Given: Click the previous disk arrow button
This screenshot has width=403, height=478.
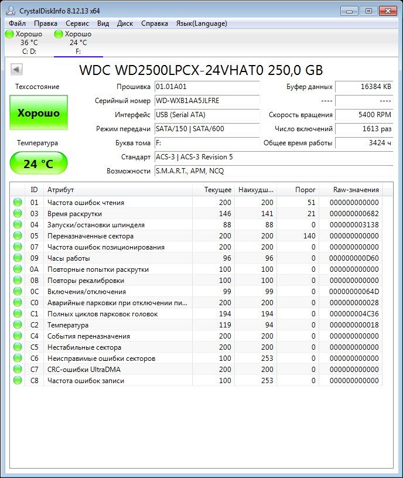Looking at the screenshot, I should coord(16,70).
